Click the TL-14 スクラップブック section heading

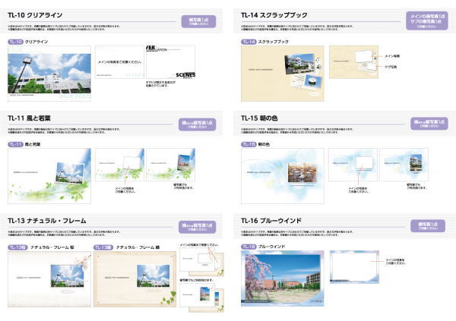pyautogui.click(x=274, y=15)
